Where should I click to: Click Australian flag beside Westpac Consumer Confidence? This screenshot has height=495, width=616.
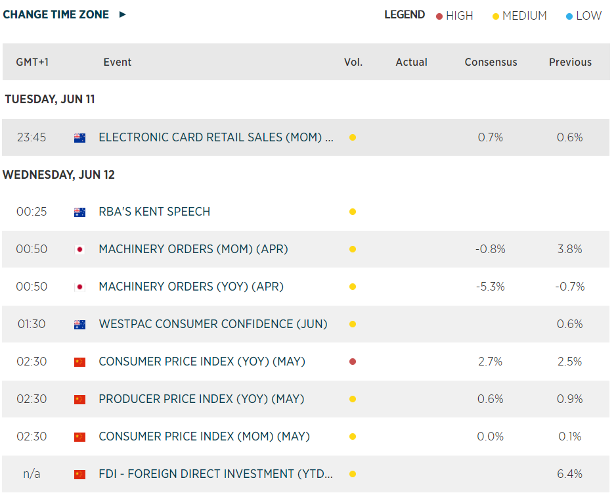point(79,325)
